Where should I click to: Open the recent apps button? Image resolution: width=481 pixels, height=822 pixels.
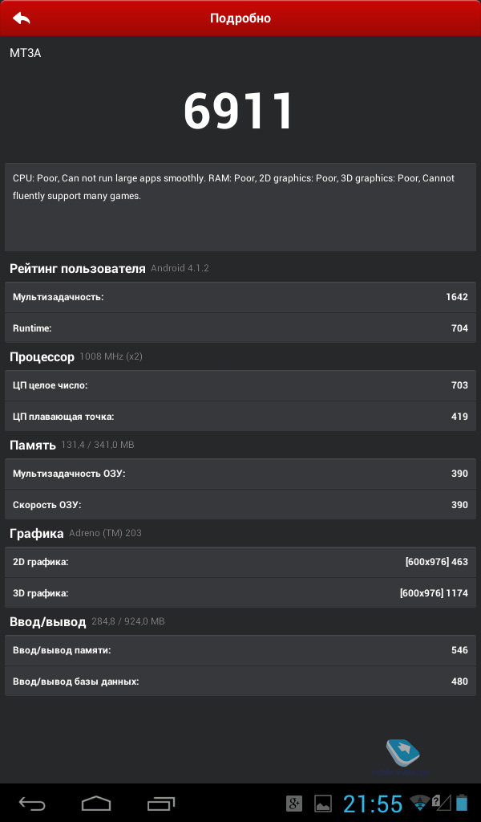pos(160,804)
